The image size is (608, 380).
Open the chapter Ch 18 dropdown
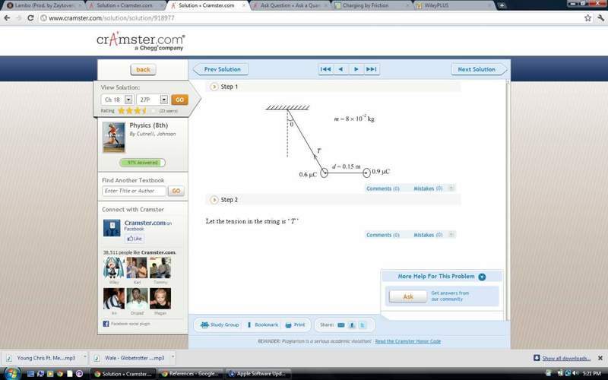point(128,100)
